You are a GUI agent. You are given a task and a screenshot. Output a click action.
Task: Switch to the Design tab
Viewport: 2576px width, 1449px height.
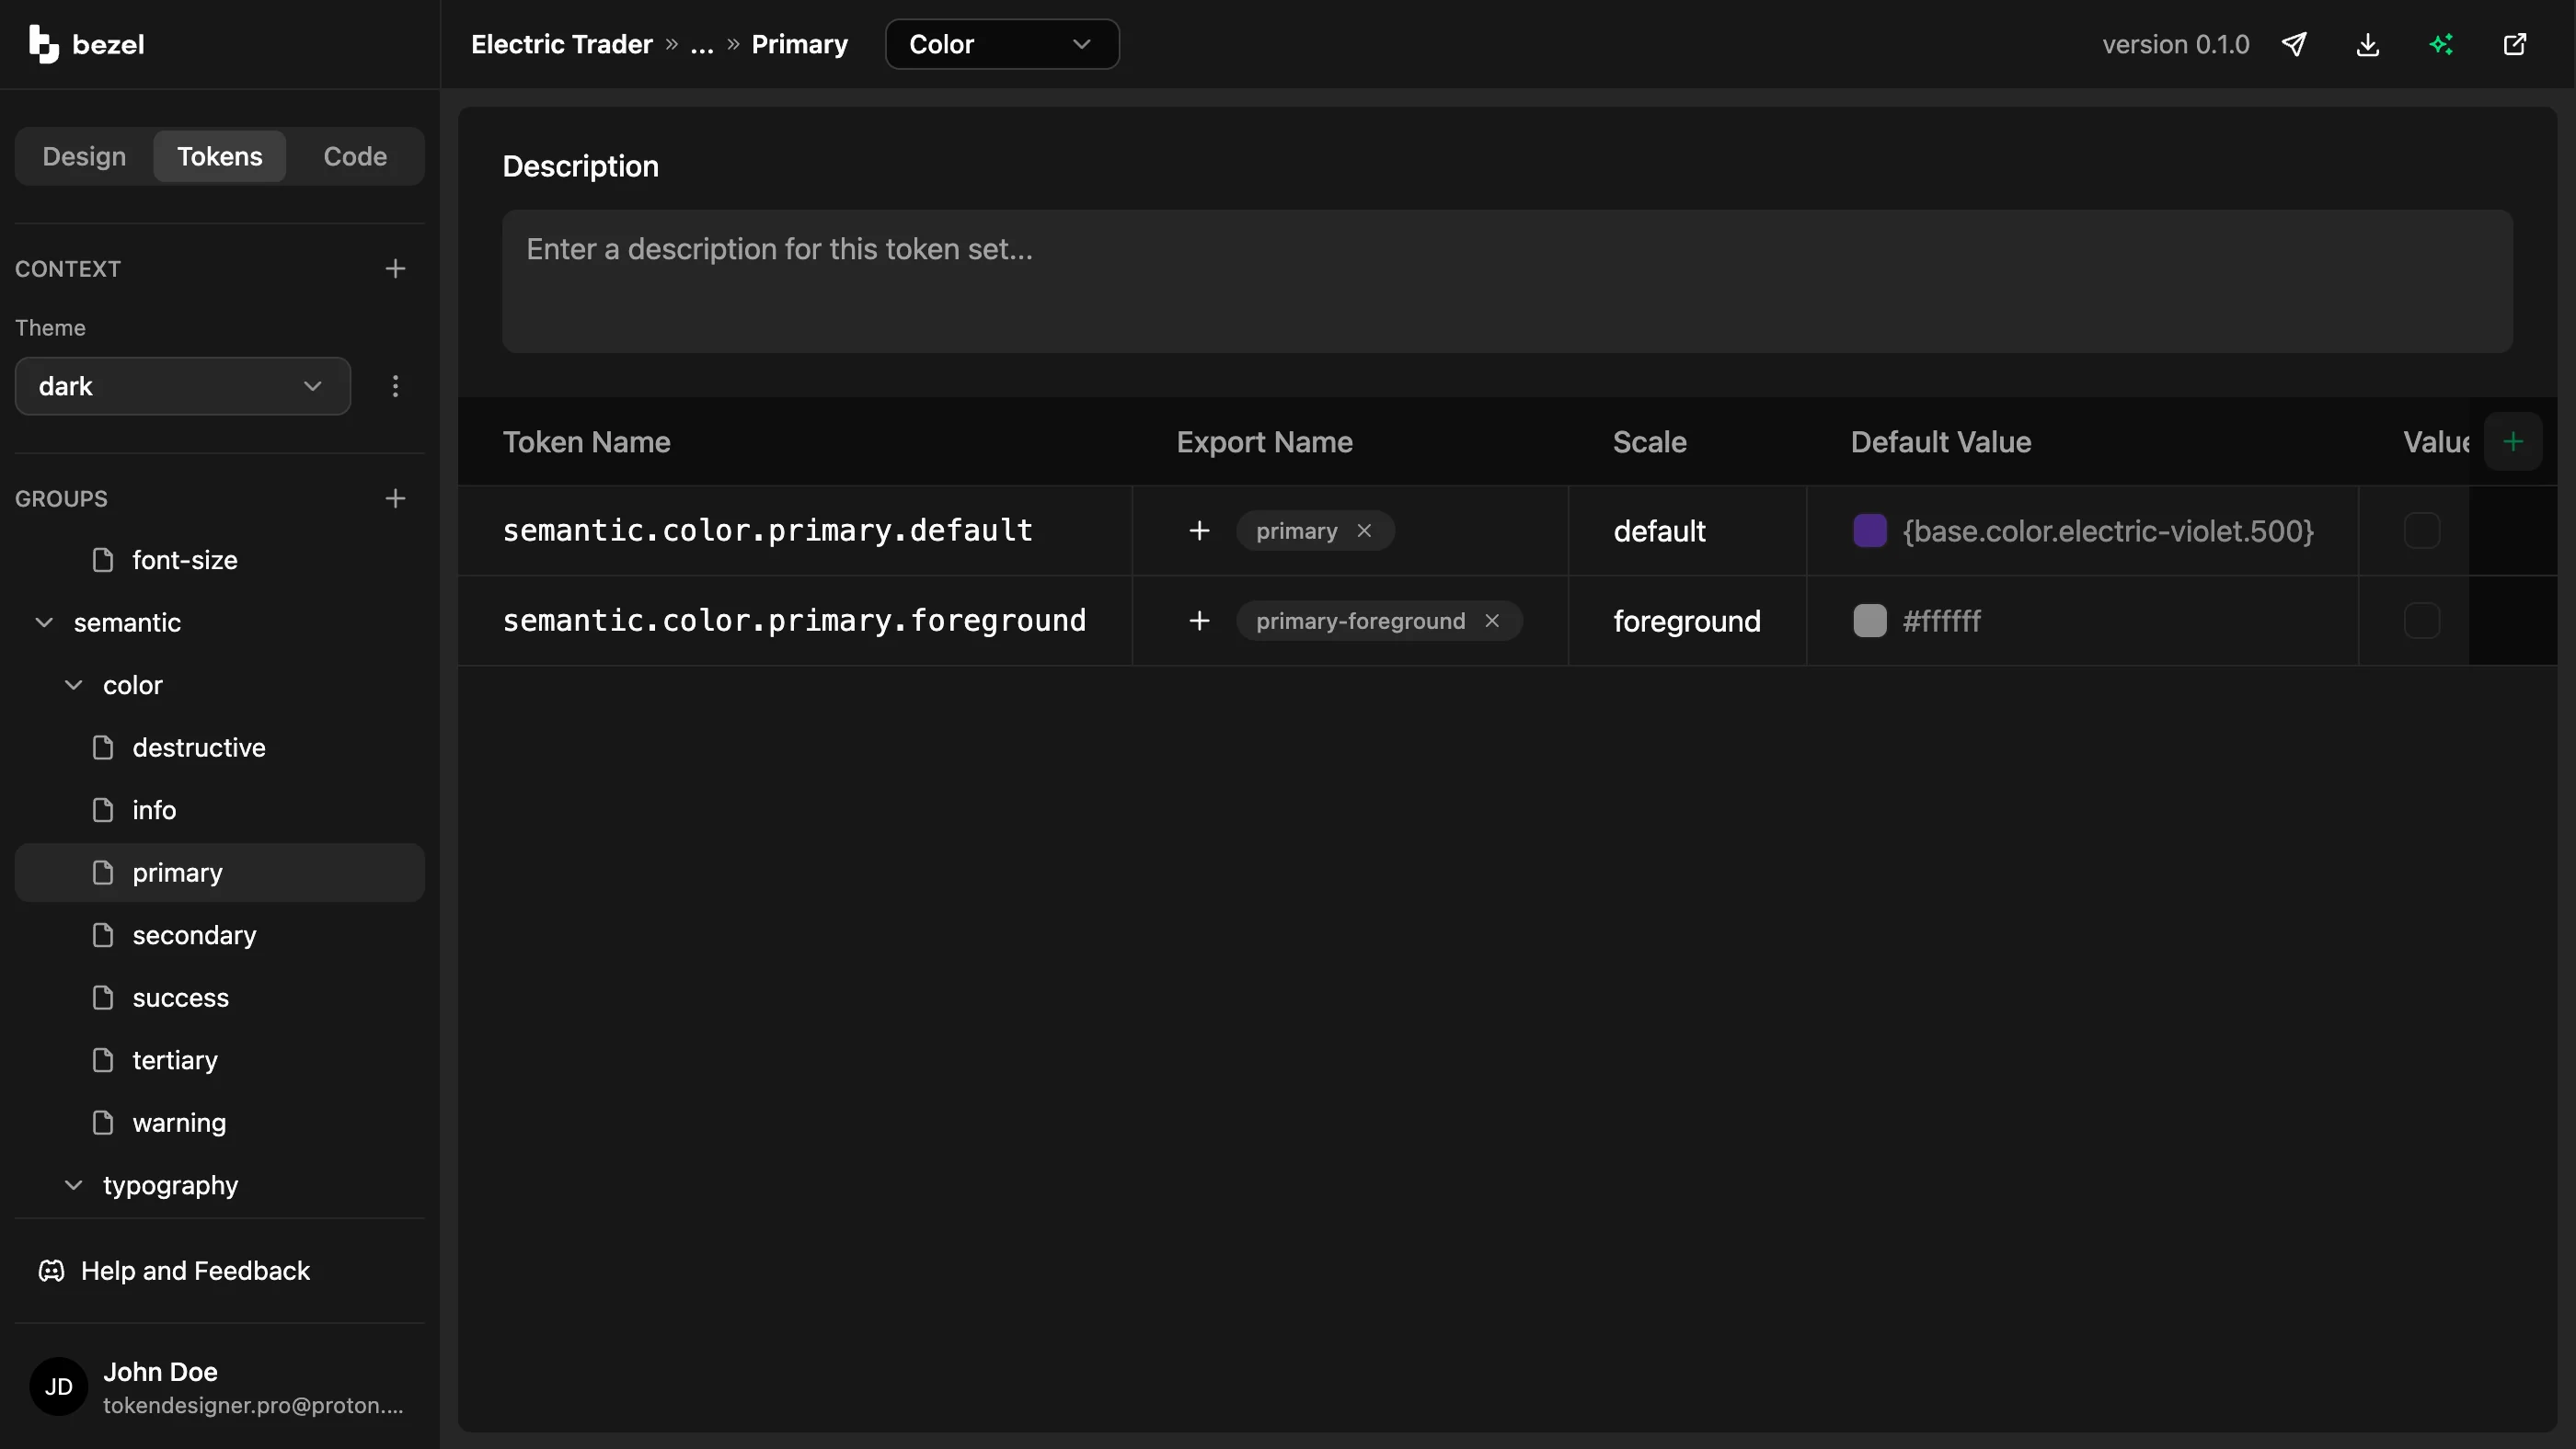pyautogui.click(x=84, y=156)
